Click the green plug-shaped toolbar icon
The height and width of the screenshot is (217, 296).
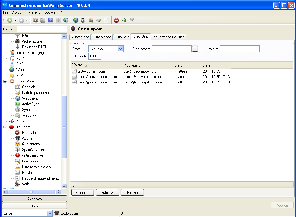coord(99,20)
